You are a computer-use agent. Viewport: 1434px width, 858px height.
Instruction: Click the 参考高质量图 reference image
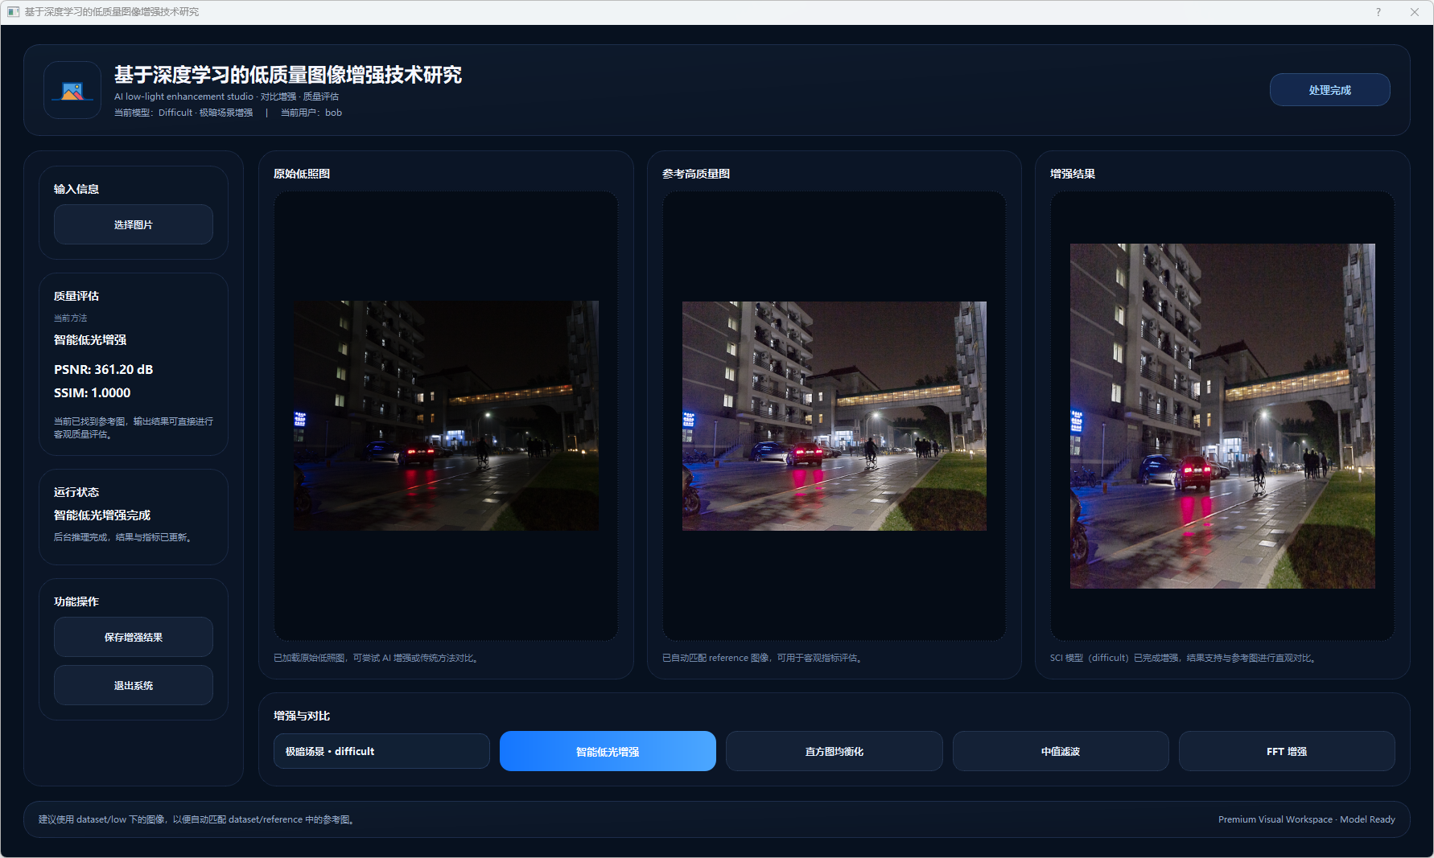pos(834,416)
